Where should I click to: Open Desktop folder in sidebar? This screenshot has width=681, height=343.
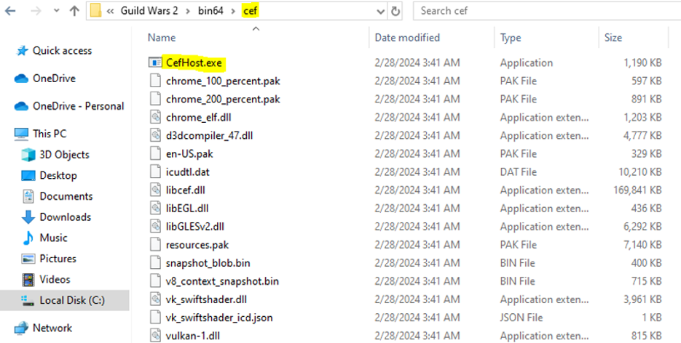(x=58, y=175)
